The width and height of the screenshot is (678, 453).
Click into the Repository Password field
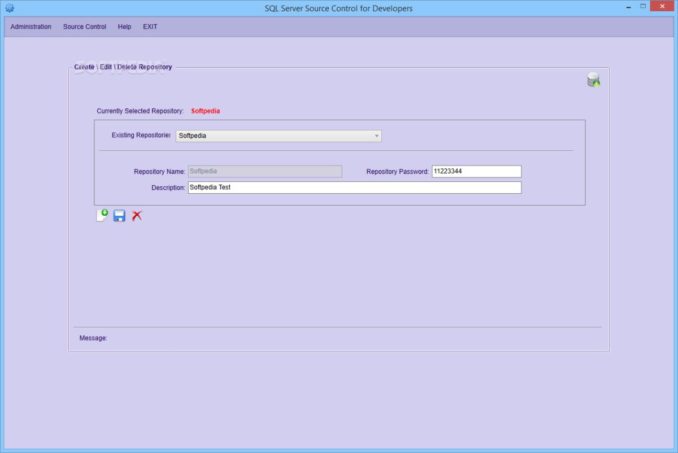pyautogui.click(x=476, y=171)
